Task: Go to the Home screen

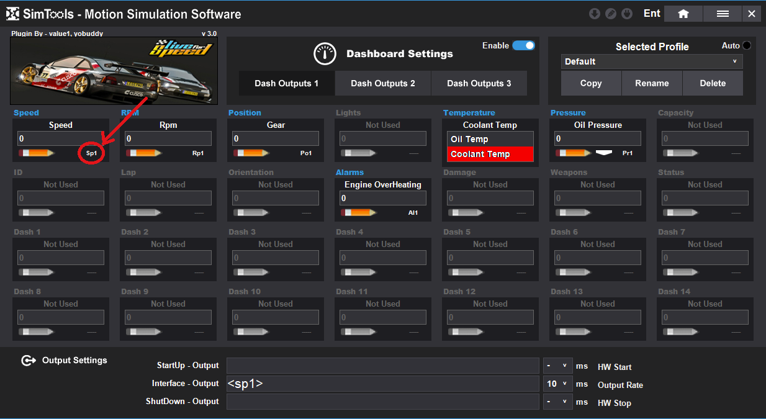Action: pos(683,14)
